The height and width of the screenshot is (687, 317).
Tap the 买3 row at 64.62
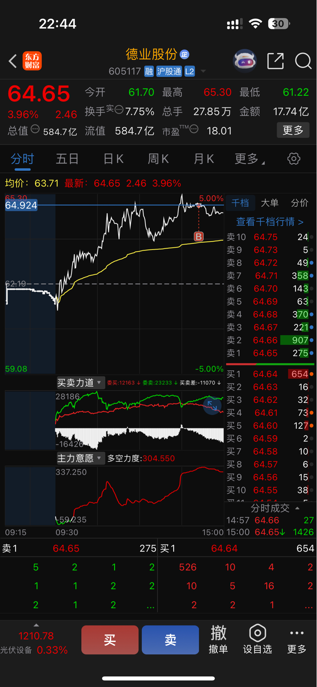[x=270, y=400]
